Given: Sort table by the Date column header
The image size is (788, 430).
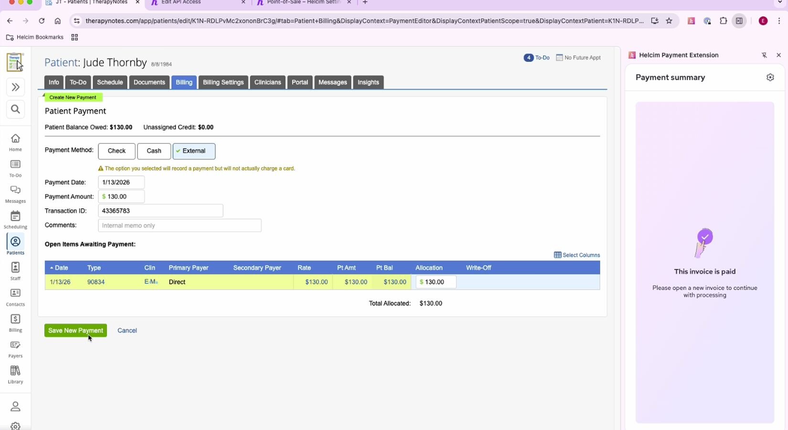Looking at the screenshot, I should 61,268.
